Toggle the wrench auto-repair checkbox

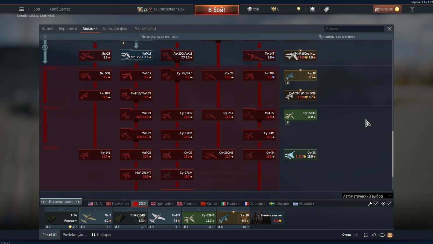(x=376, y=204)
